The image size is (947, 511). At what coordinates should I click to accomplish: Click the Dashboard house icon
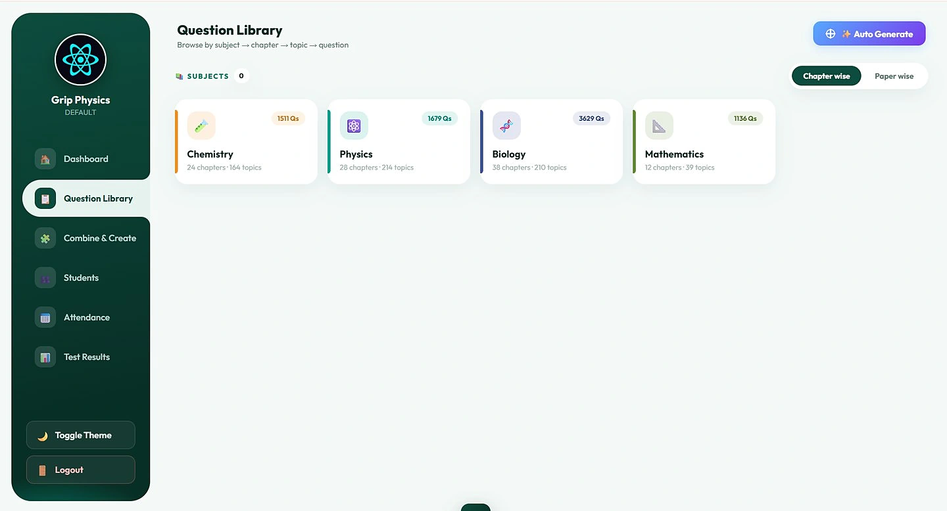[45, 159]
